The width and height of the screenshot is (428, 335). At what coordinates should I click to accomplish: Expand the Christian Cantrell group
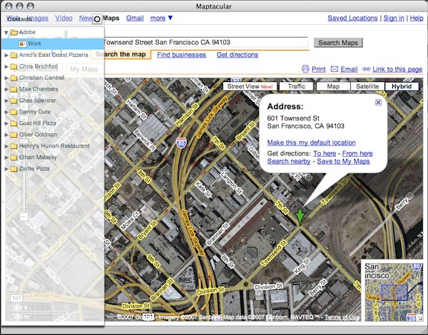click(6, 78)
